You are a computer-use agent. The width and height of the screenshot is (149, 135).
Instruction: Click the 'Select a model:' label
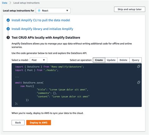(20, 60)
